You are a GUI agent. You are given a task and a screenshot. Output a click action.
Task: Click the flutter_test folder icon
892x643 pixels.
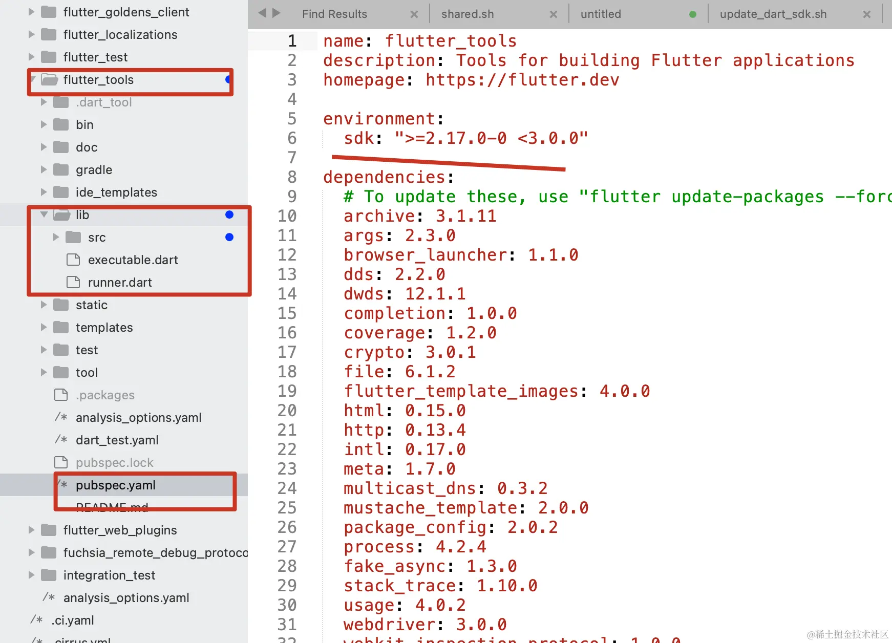[49, 57]
